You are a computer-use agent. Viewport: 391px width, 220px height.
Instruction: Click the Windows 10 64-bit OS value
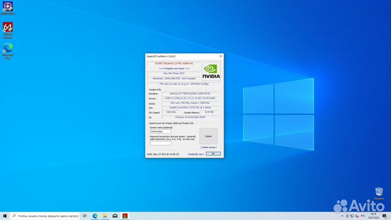pos(190,117)
